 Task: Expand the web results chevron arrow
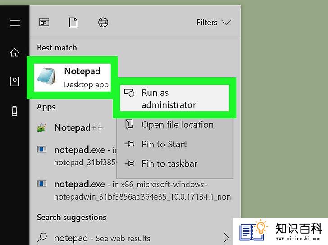point(226,238)
